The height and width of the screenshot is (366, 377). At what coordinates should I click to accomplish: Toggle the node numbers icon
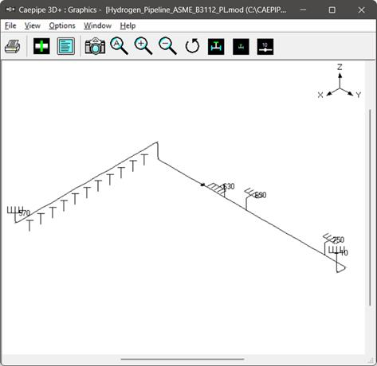[265, 47]
